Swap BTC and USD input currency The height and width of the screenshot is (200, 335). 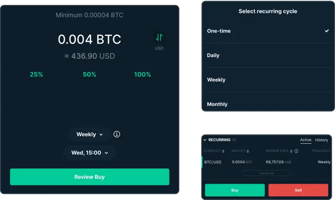tap(159, 38)
